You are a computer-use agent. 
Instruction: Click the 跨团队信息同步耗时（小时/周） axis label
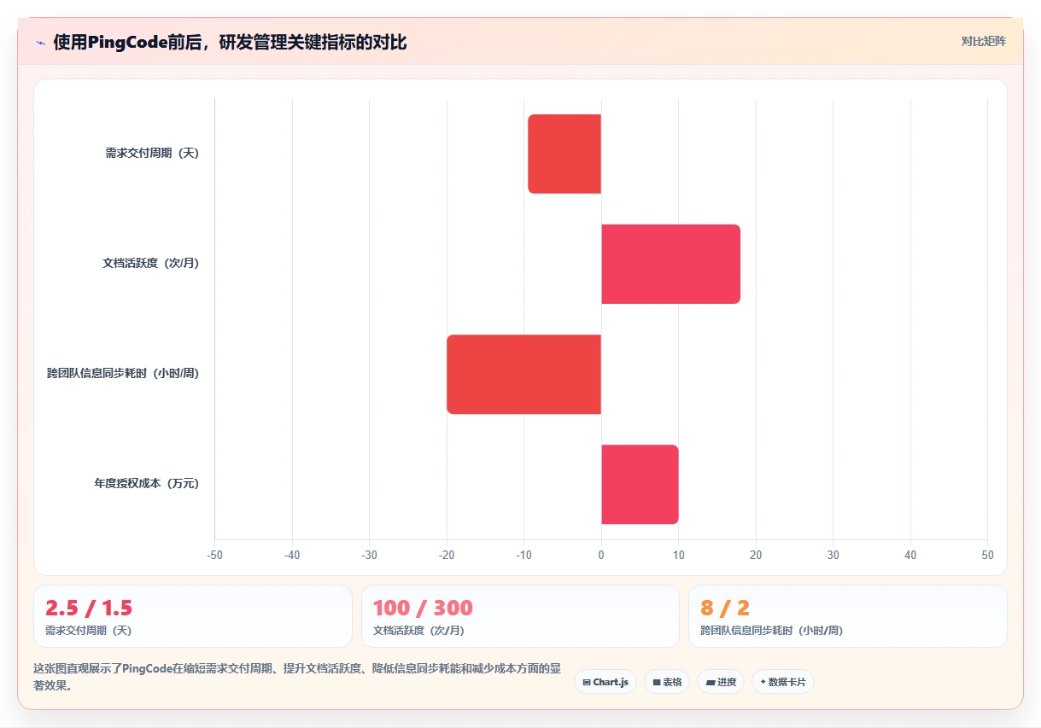click(x=123, y=374)
